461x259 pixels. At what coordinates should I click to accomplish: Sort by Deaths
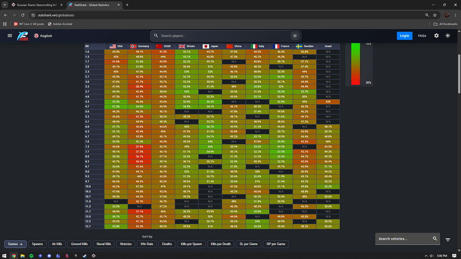tap(167, 244)
